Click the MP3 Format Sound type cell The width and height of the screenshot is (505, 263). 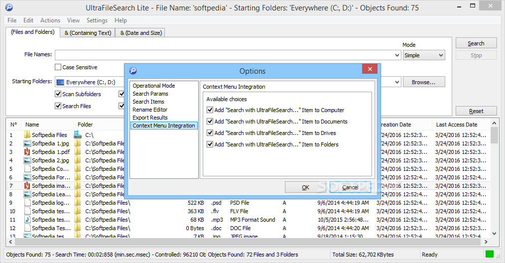[252, 220]
